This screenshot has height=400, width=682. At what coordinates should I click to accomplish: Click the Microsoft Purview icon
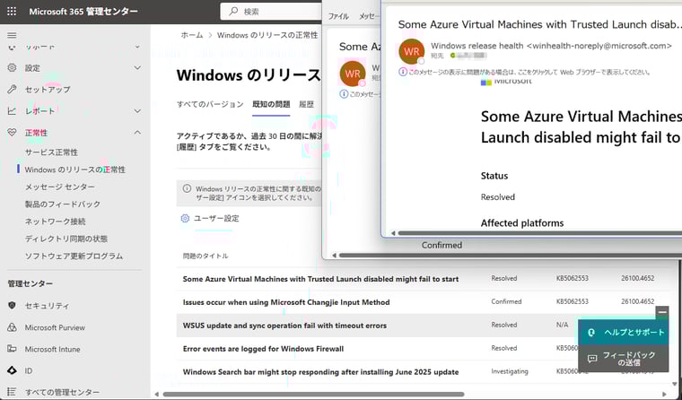(12, 327)
